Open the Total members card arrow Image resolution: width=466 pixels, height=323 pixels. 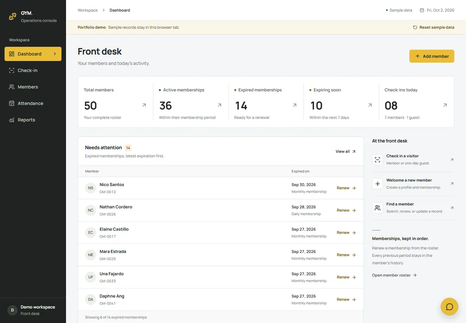(144, 105)
